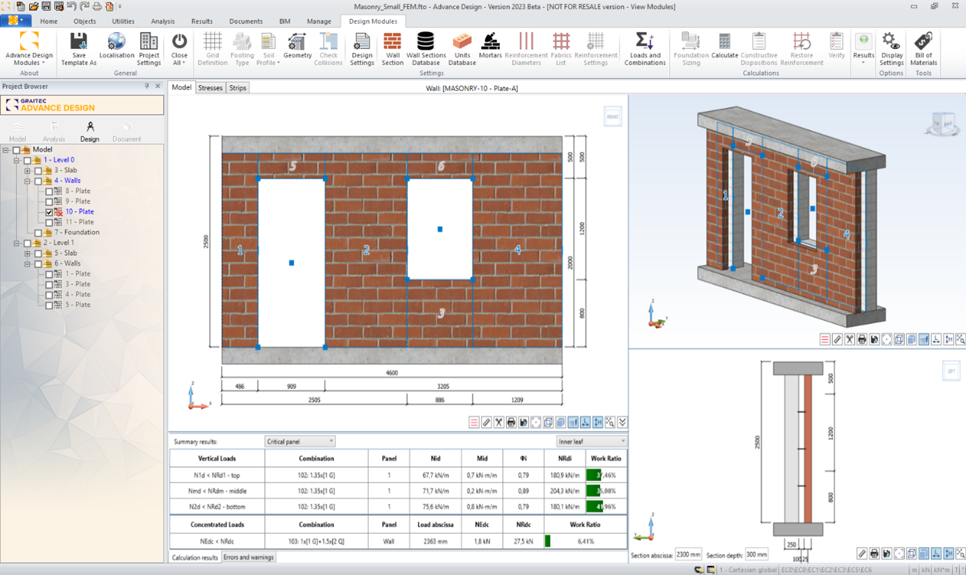Switch to the BIM ribbon tab
This screenshot has height=575, width=966.
point(284,22)
